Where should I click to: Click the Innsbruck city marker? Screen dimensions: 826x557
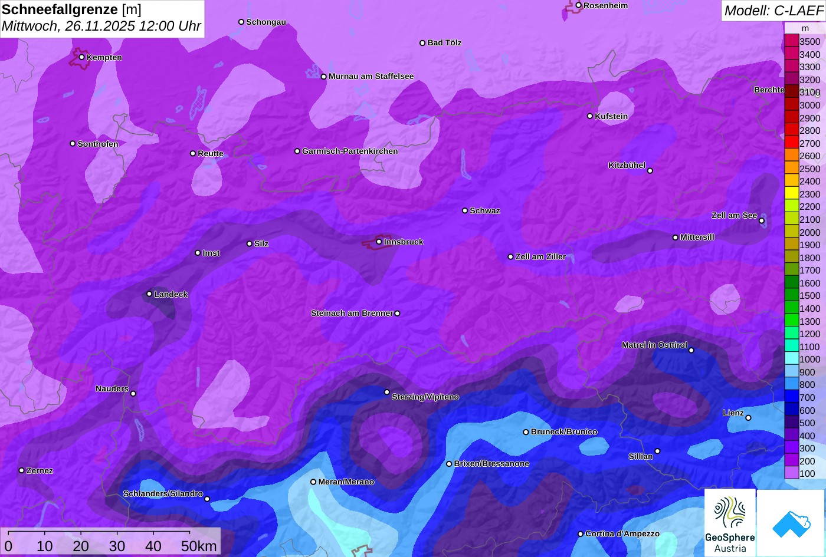click(379, 242)
